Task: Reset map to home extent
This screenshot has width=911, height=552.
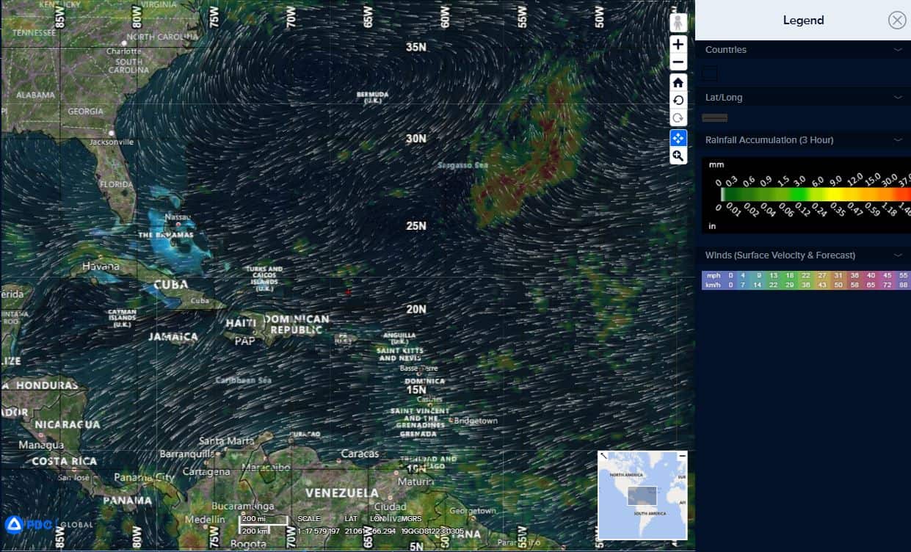Action: [x=678, y=82]
